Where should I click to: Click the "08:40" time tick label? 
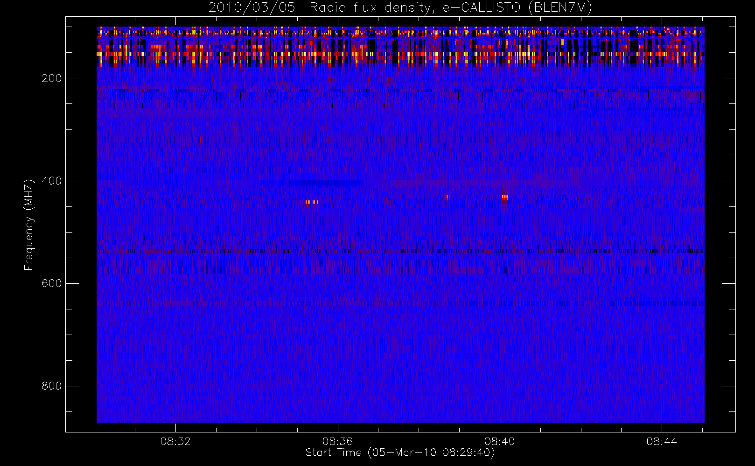499,441
